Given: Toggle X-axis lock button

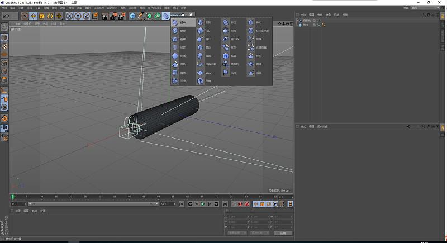Looking at the screenshot, I should tap(70, 16).
